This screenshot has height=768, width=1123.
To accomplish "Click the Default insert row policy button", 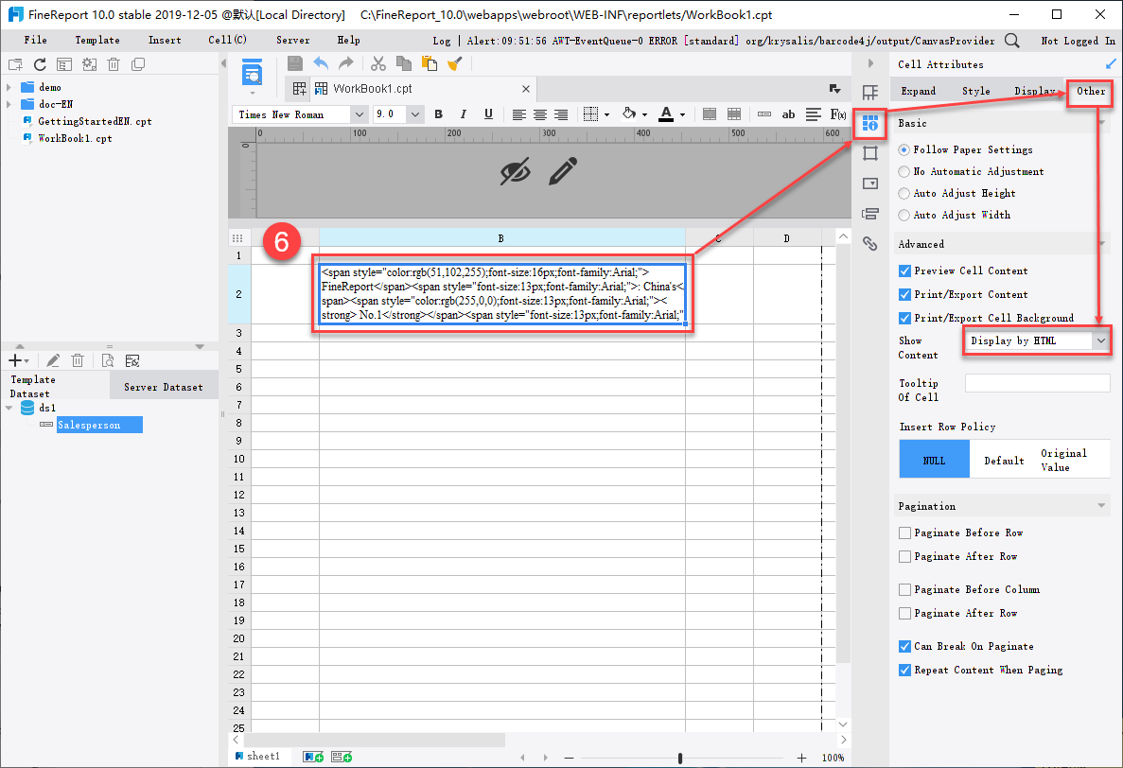I will 1003,460.
